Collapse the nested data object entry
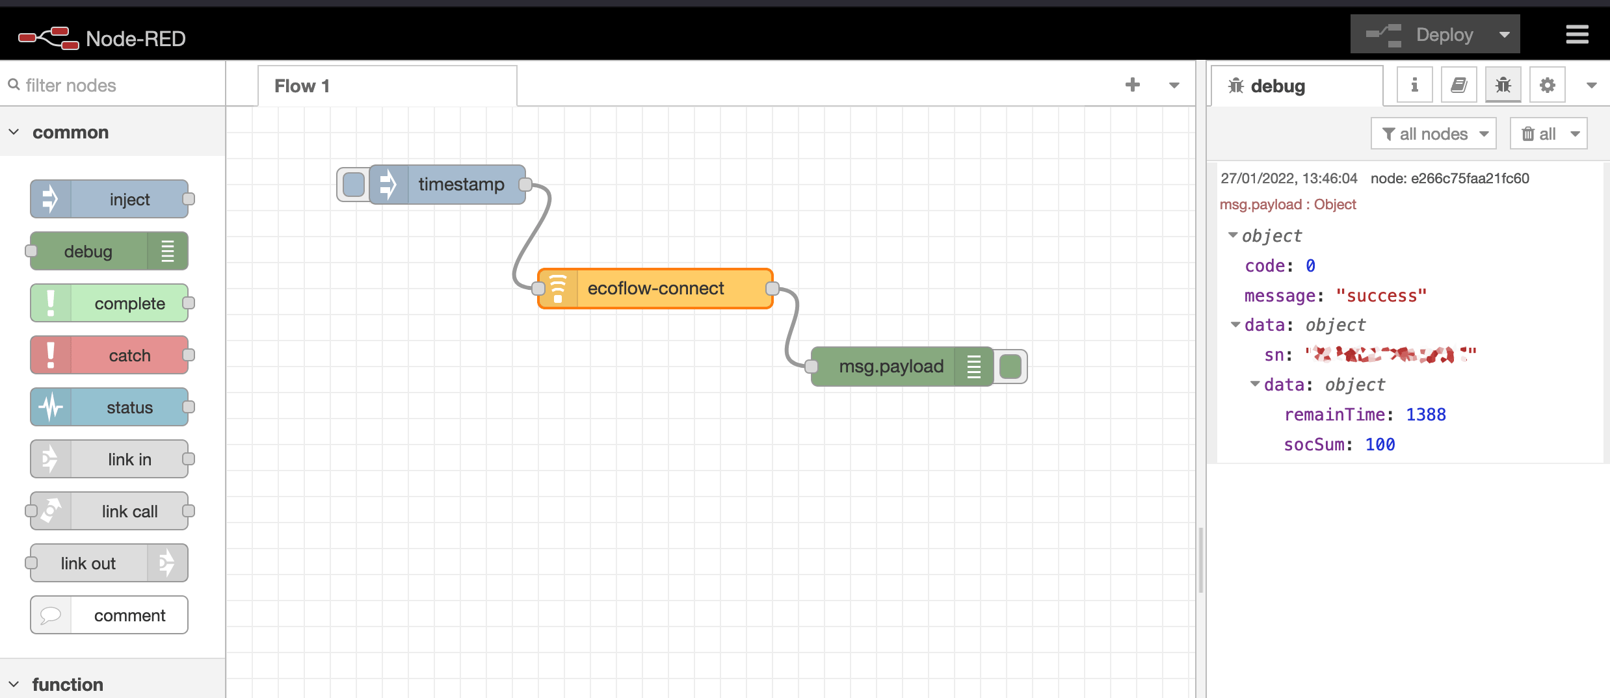The height and width of the screenshot is (698, 1610). [x=1255, y=384]
